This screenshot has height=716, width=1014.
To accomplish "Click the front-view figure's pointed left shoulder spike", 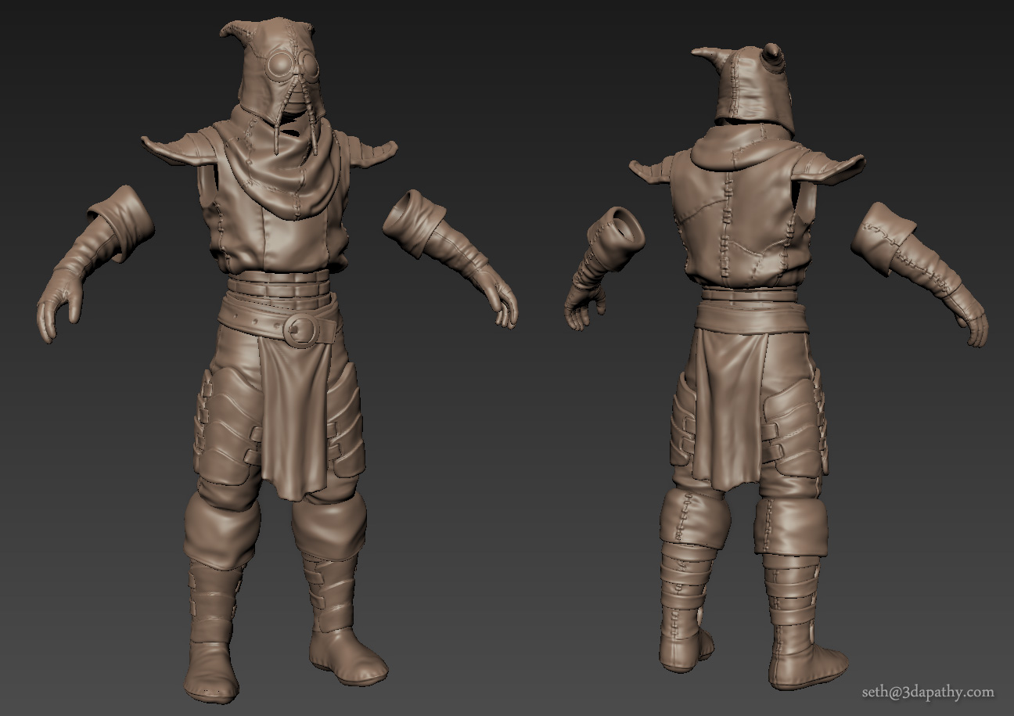I will (x=168, y=146).
